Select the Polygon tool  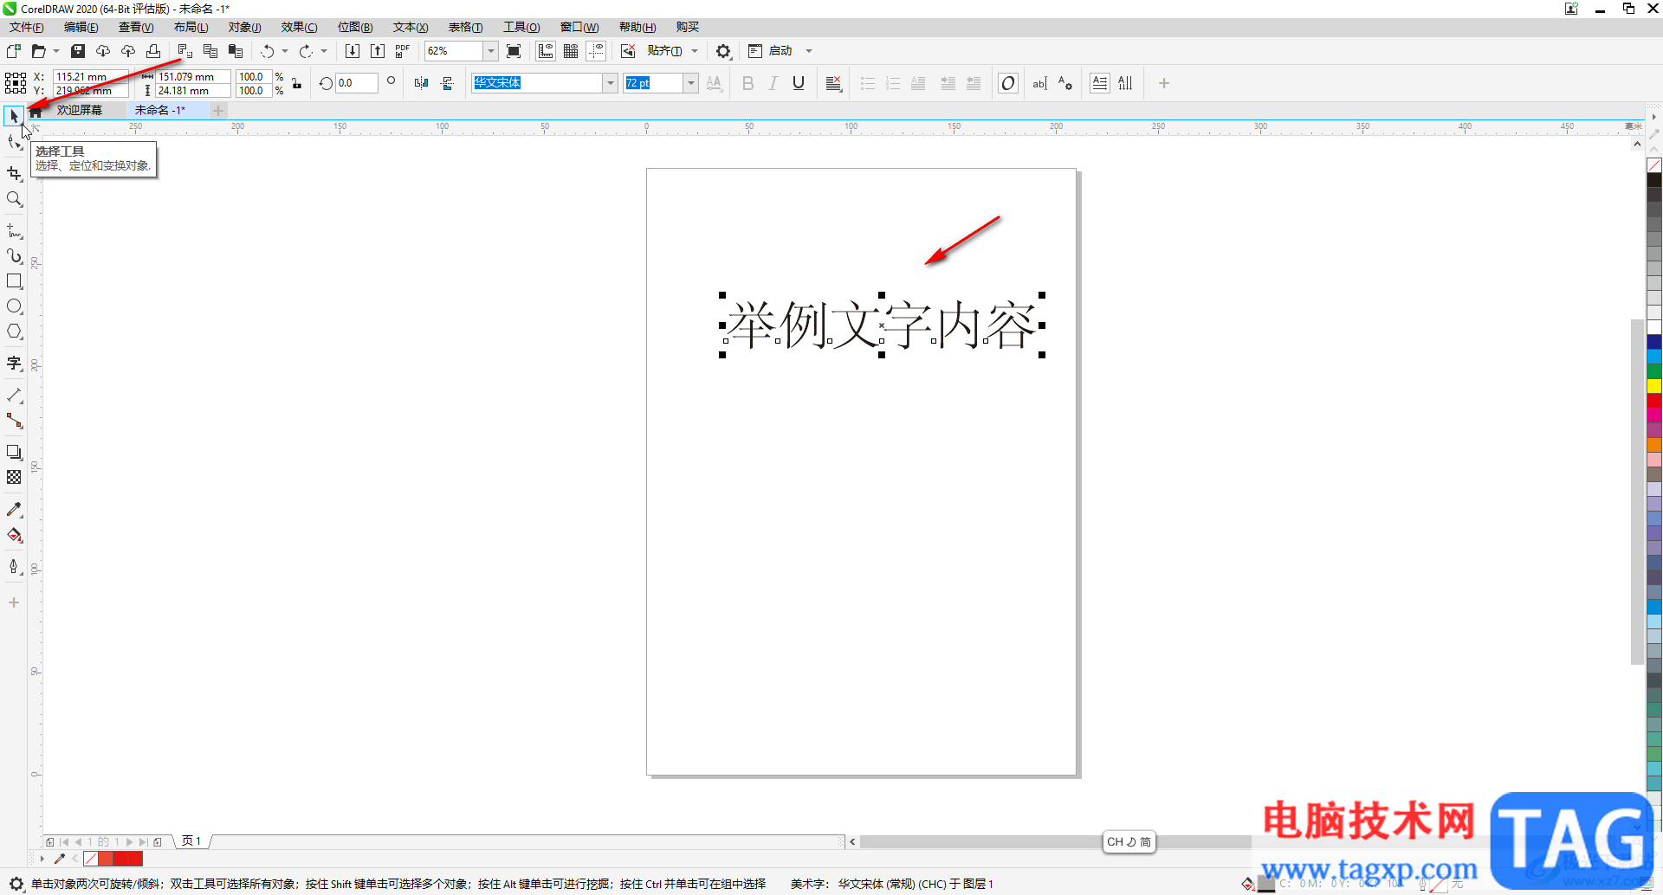click(x=14, y=332)
